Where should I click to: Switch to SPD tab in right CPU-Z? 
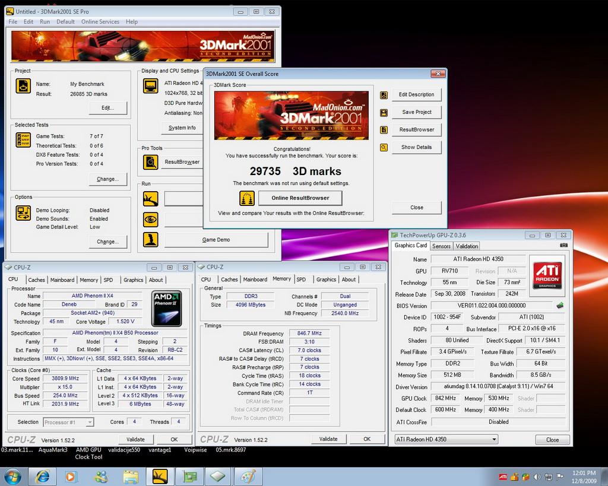click(x=301, y=279)
